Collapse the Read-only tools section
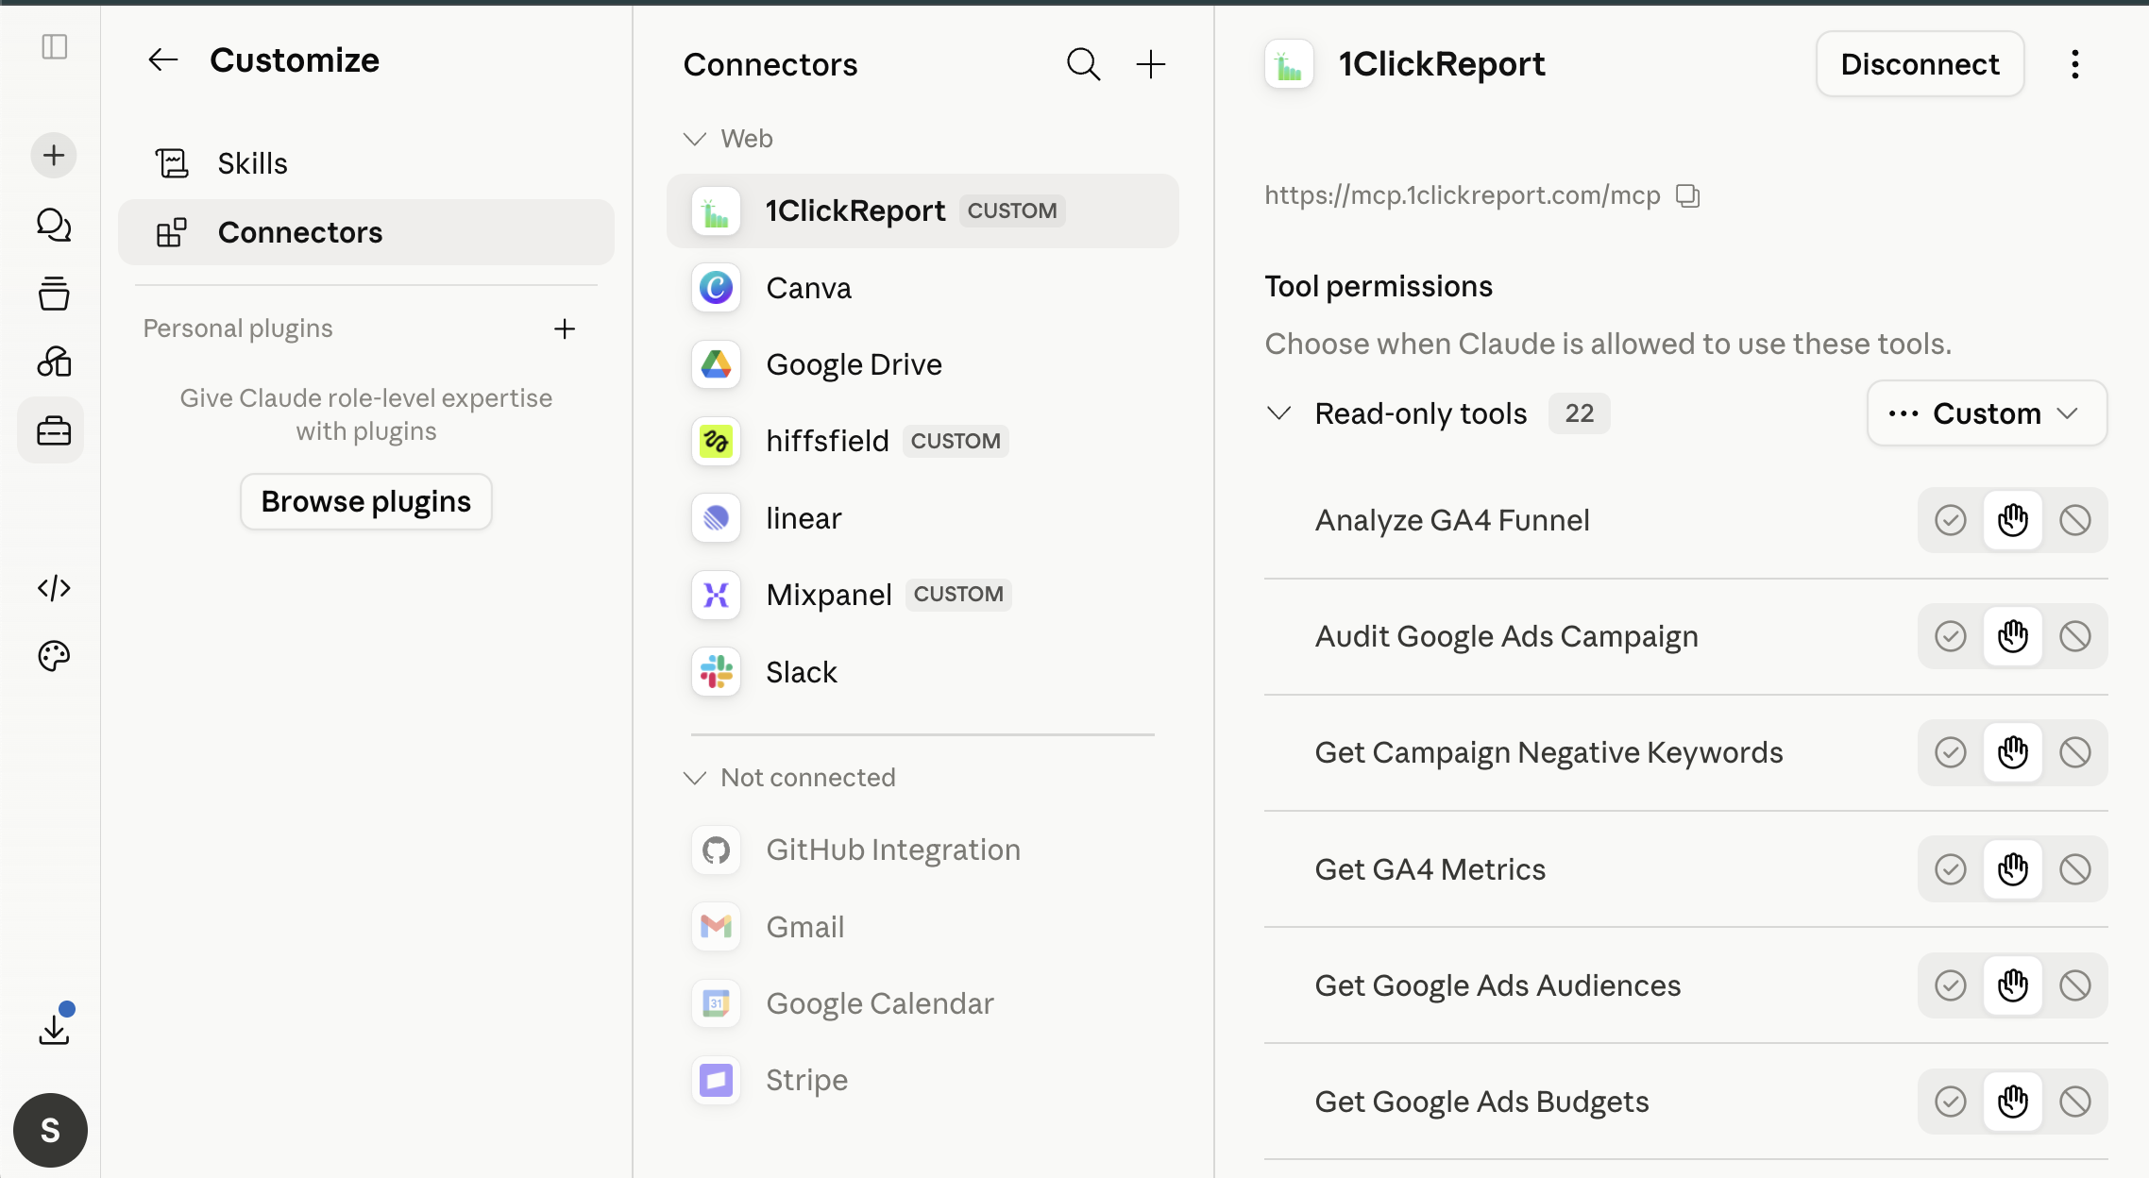The height and width of the screenshot is (1178, 2149). pos(1278,413)
